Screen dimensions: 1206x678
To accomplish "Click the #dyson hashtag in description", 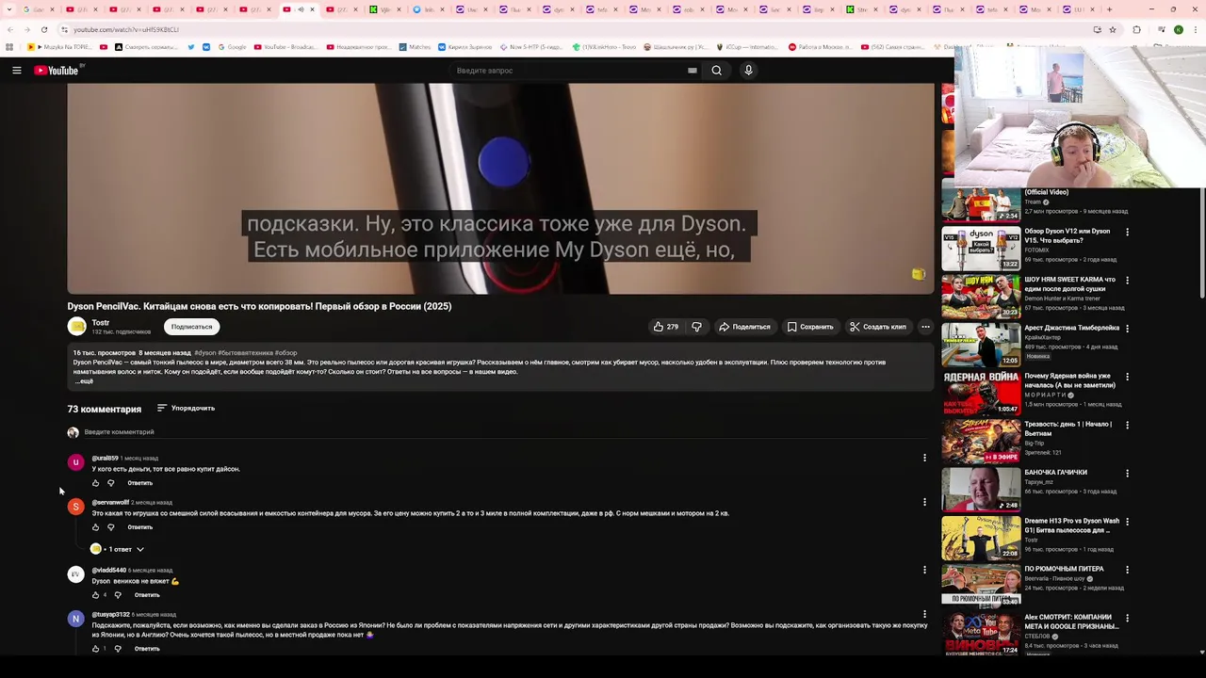I will 204,353.
